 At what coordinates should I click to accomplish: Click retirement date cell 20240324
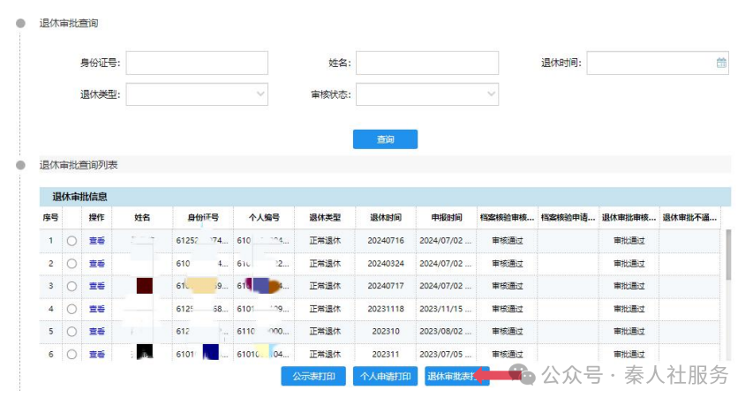386,264
